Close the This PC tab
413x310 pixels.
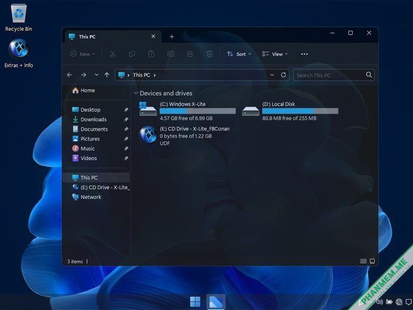click(153, 37)
